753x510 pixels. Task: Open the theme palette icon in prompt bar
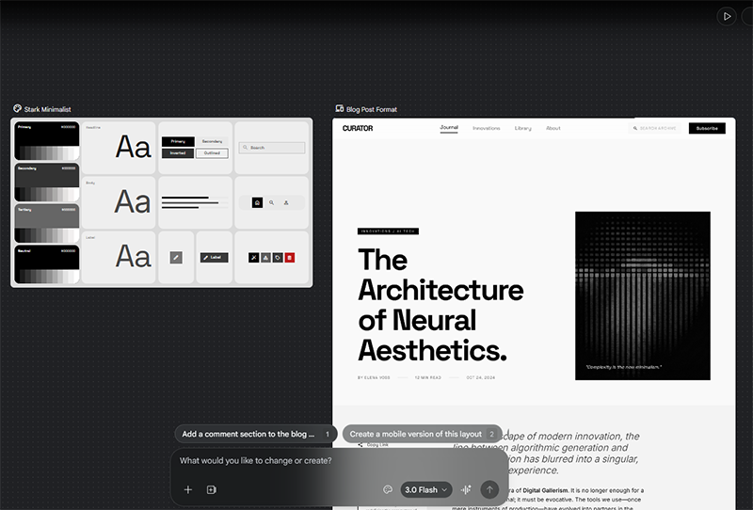tap(388, 489)
